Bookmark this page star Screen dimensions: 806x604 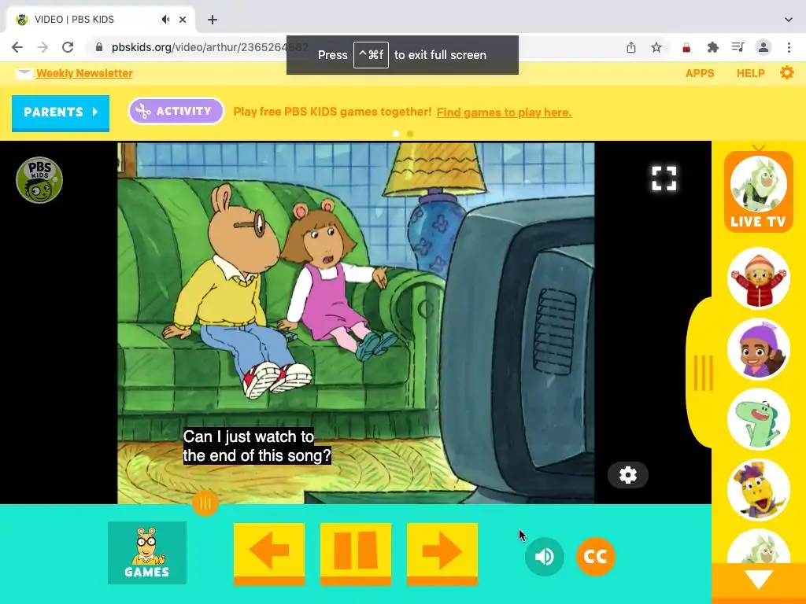coord(656,48)
